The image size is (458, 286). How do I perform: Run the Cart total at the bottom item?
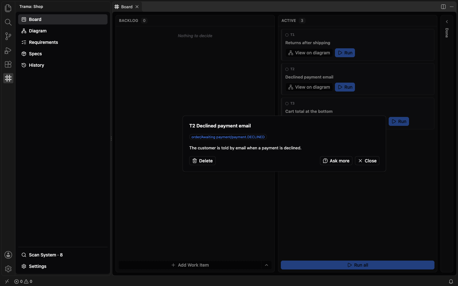tap(399, 121)
